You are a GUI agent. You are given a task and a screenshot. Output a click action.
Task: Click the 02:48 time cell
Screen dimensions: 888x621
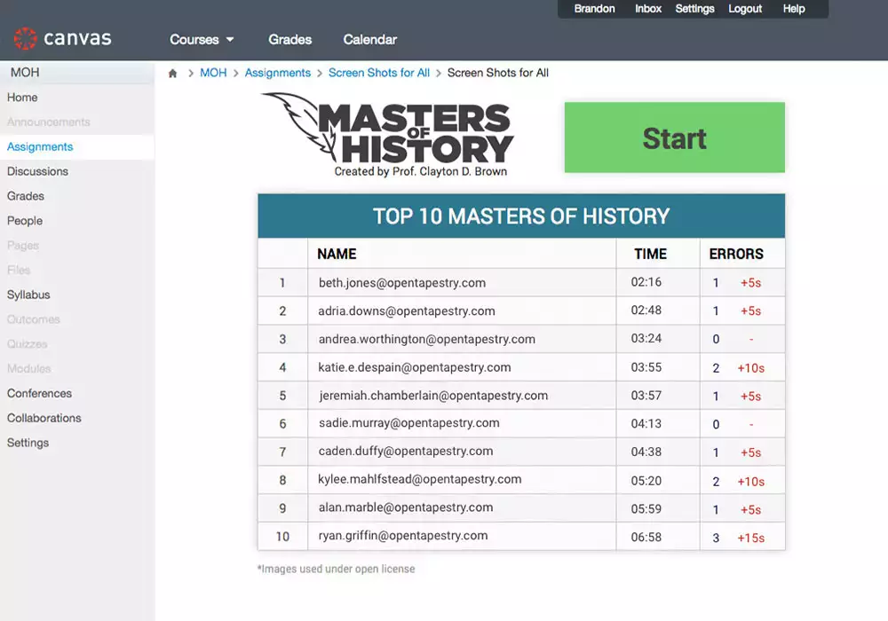[646, 310]
